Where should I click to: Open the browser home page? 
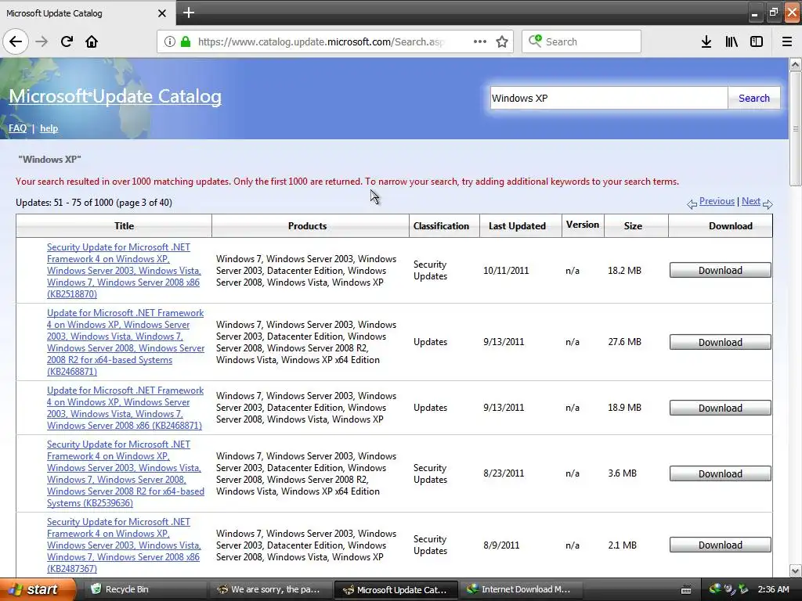click(92, 41)
